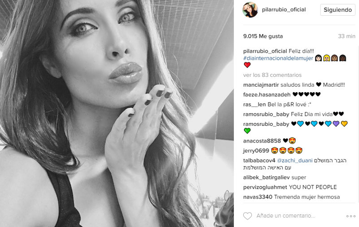
Task: Open the three-dots more options menu
Action: (x=351, y=216)
